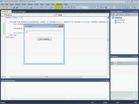Click the View Class Diagram icon in Solution Explorer
The height and width of the screenshot is (104, 139).
pyautogui.click(x=129, y=14)
